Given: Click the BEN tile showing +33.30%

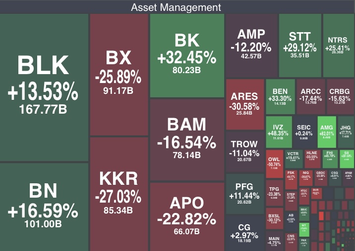Looking at the screenshot, I should pyautogui.click(x=280, y=96).
